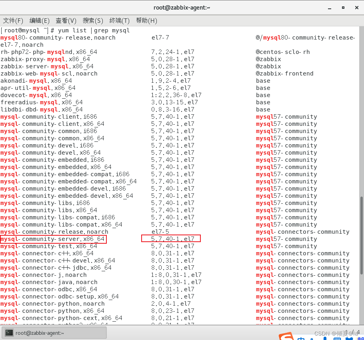Screen dimensions: 364x340
Task: Select mysql-community-common.i686 package name
Action: click(x=49, y=131)
